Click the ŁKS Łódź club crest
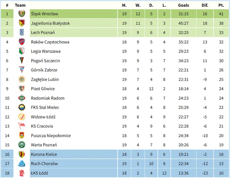The height and width of the screenshot is (178, 230). [22, 173]
